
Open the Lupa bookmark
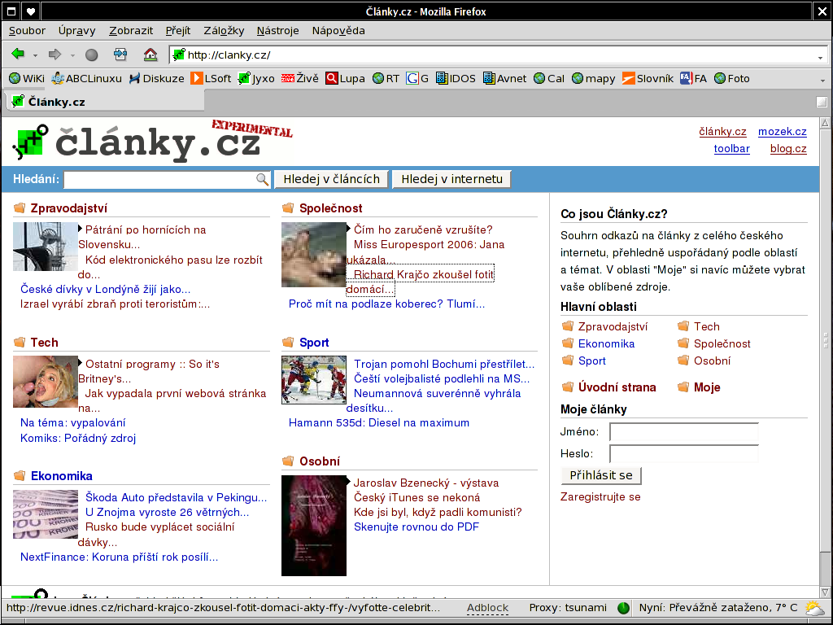pos(345,79)
